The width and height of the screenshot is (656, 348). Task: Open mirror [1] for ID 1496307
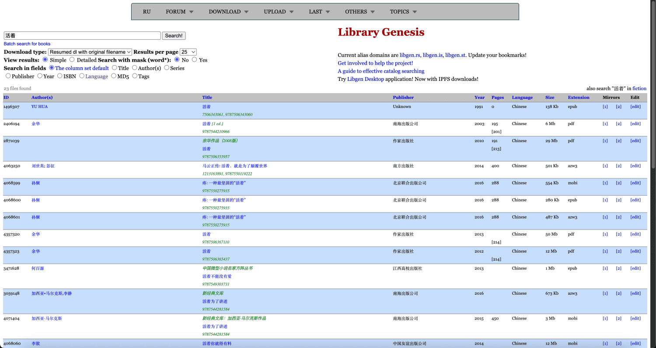605,107
